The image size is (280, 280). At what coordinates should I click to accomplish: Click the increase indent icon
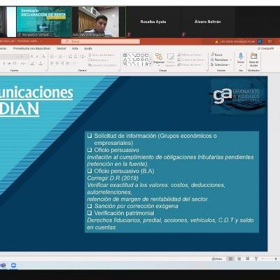[x=76, y=57]
